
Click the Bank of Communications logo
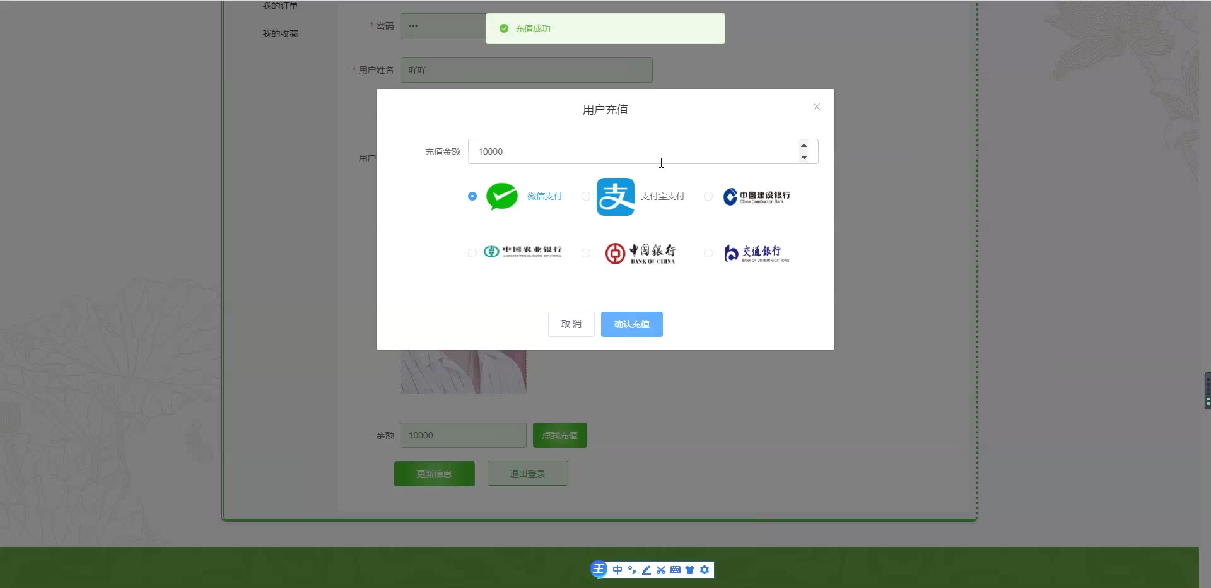[756, 253]
